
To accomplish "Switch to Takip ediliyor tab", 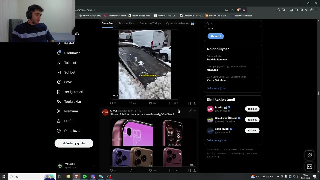I will click(x=126, y=23).
